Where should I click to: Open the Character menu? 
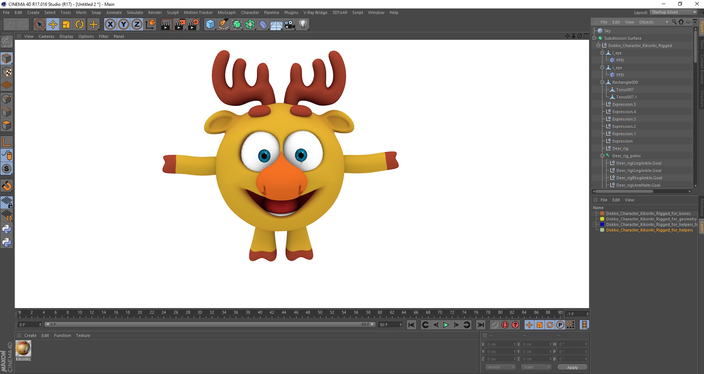[250, 12]
